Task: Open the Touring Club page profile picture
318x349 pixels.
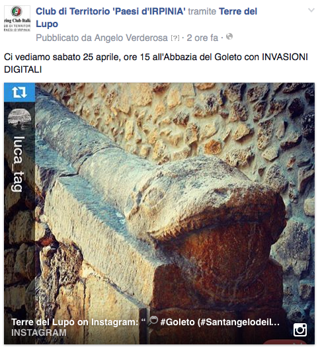Action: pyautogui.click(x=17, y=19)
